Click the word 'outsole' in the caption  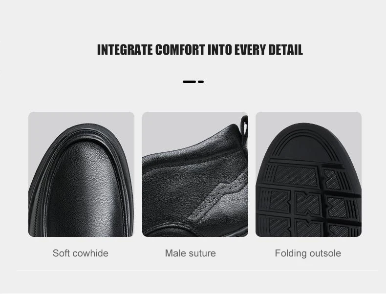coord(325,253)
